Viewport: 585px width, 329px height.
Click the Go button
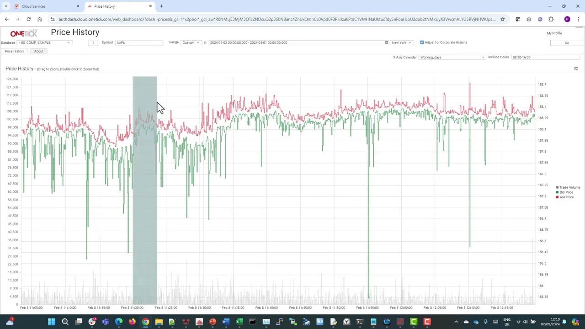[x=567, y=43]
